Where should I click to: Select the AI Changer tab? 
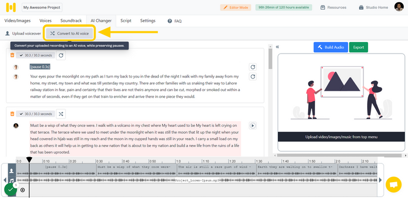tap(101, 21)
